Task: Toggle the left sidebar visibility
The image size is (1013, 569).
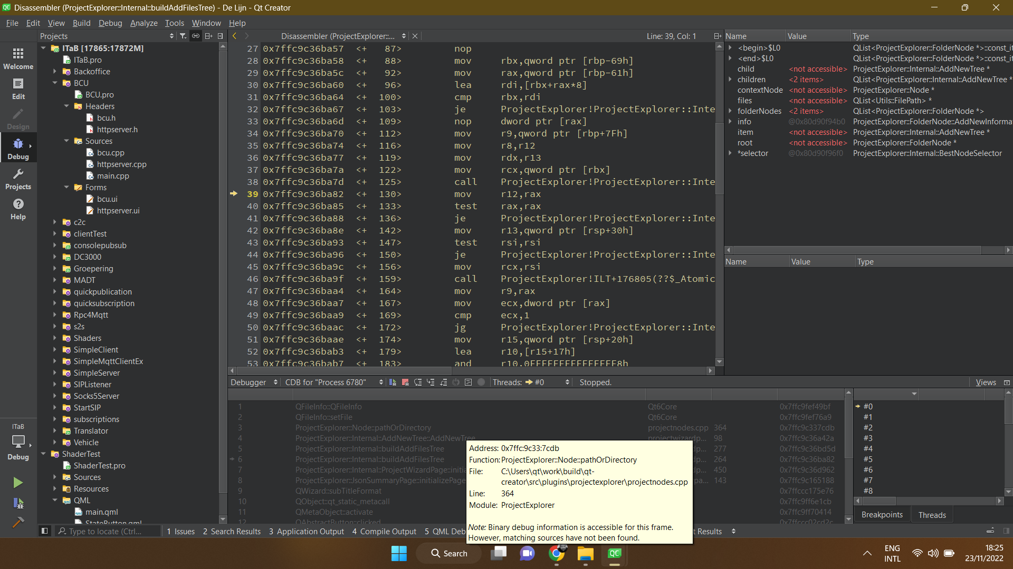Action: point(45,531)
